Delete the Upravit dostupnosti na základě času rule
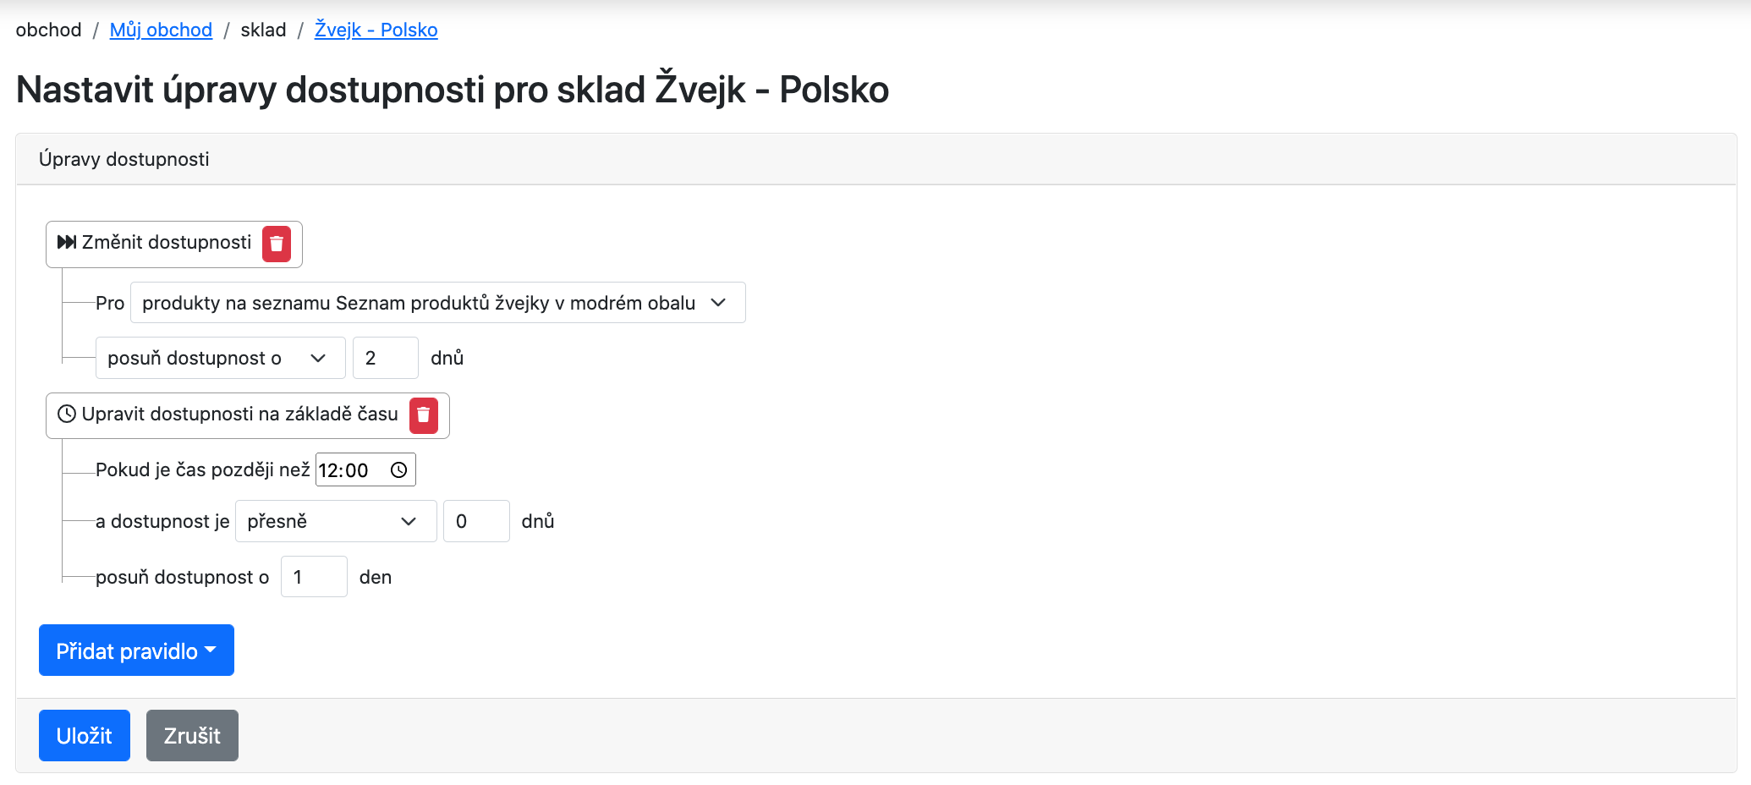The image size is (1751, 785). 424,415
